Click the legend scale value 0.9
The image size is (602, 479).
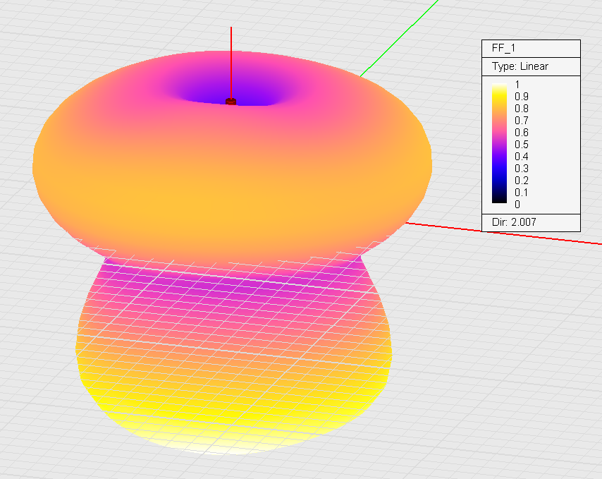(x=522, y=96)
